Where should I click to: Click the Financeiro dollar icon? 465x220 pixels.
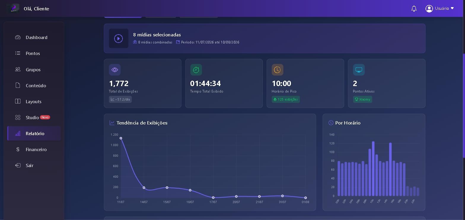pyautogui.click(x=18, y=149)
